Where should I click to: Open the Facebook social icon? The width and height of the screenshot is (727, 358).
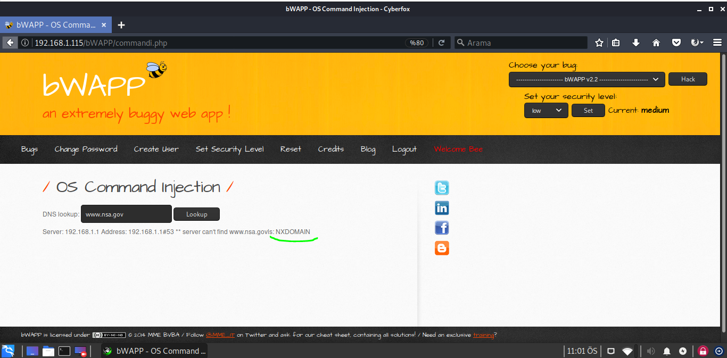tap(442, 228)
